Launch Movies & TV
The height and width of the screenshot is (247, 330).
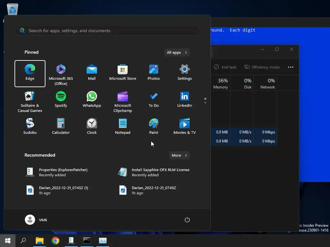click(185, 126)
